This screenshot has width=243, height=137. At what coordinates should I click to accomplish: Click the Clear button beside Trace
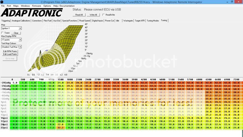pyautogui.click(x=16, y=33)
